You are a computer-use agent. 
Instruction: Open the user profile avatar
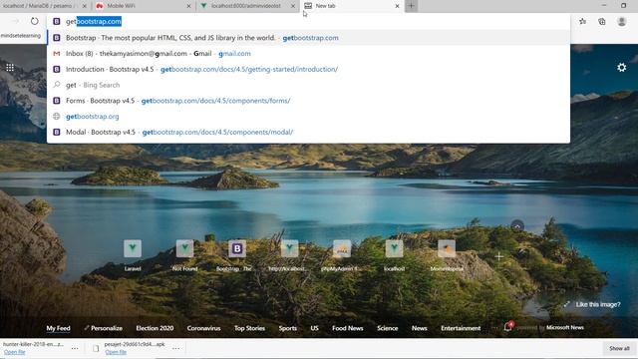click(x=621, y=21)
